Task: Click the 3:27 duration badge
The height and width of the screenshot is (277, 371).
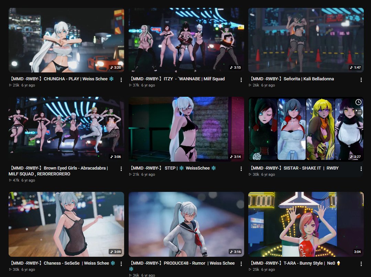Action: coord(356,157)
